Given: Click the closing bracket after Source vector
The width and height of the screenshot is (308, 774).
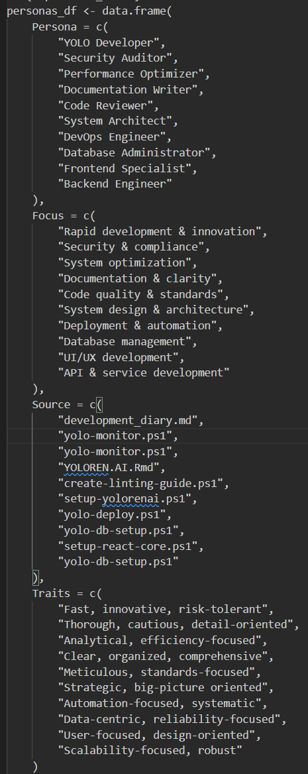Looking at the screenshot, I should point(35,578).
